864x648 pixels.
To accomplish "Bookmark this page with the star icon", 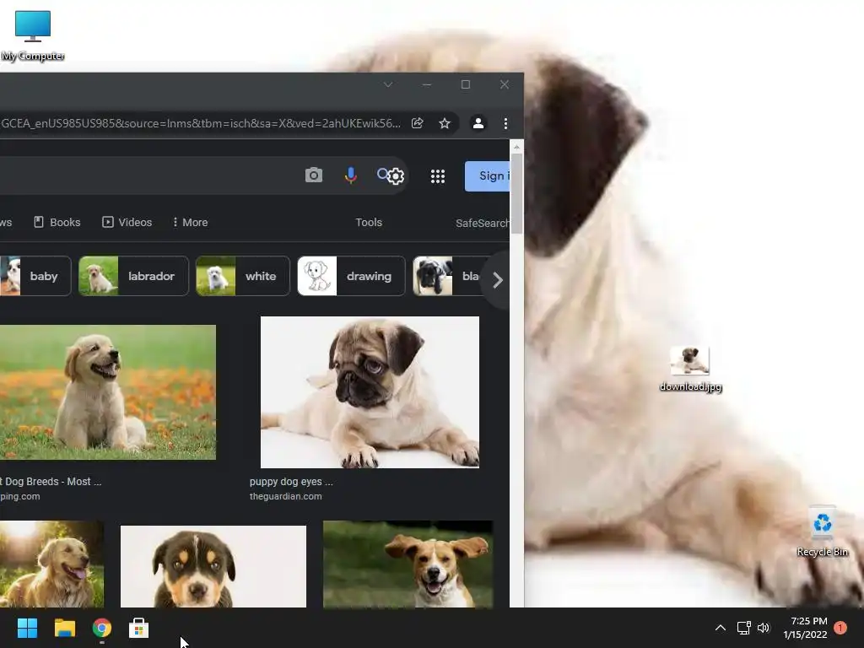I will pos(445,123).
